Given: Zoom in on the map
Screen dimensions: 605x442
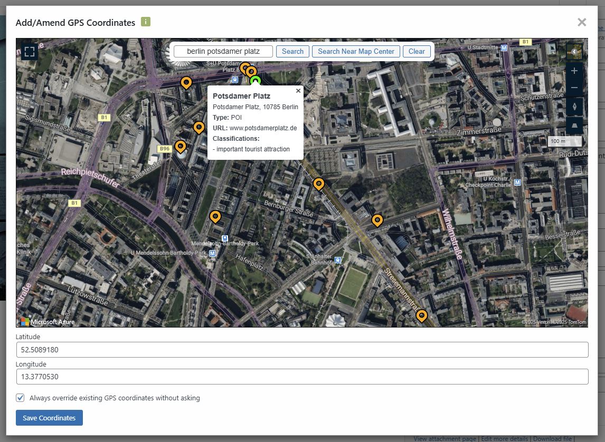Looking at the screenshot, I should (574, 70).
